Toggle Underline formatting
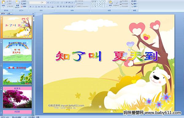This screenshot has width=184, height=118. click(x=36, y=7)
